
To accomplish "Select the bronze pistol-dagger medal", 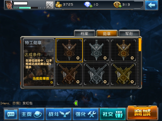I will tap(69, 50).
